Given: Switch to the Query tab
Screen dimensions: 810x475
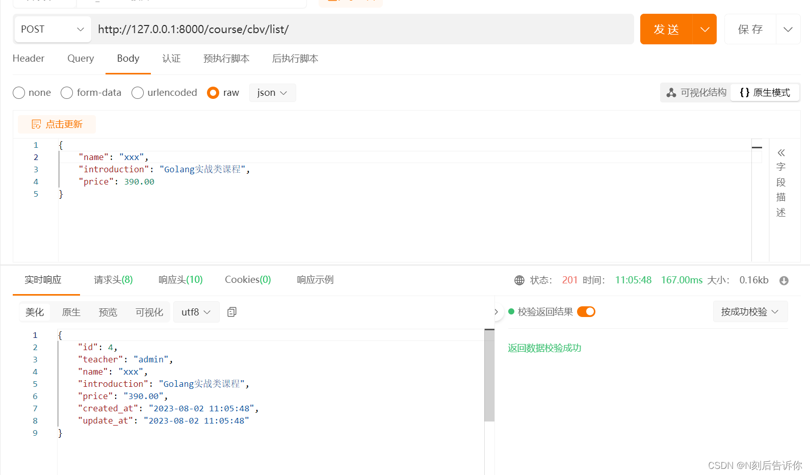Looking at the screenshot, I should coord(81,59).
